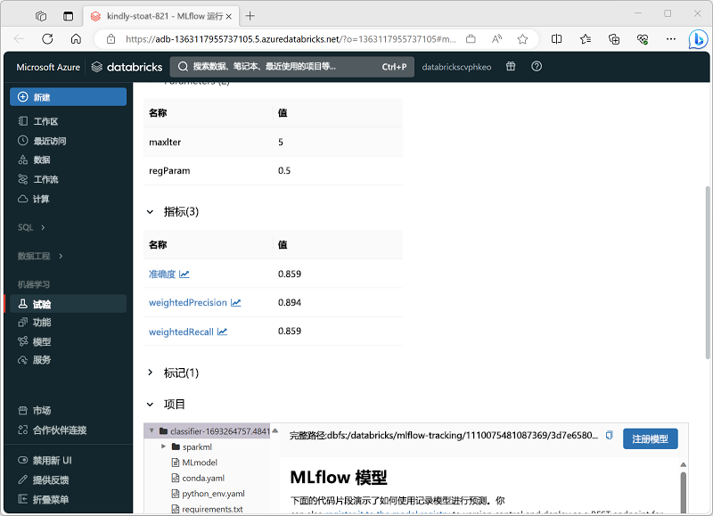The width and height of the screenshot is (713, 516).
Task: Select the requirements.txt file in the tree
Action: [x=212, y=509]
